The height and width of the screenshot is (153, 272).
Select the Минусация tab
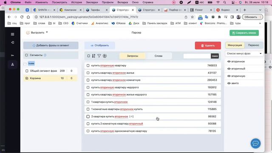click(x=235, y=45)
